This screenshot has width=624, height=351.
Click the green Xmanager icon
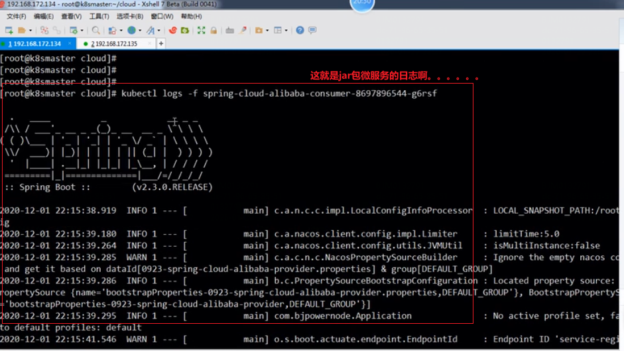pyautogui.click(x=184, y=31)
